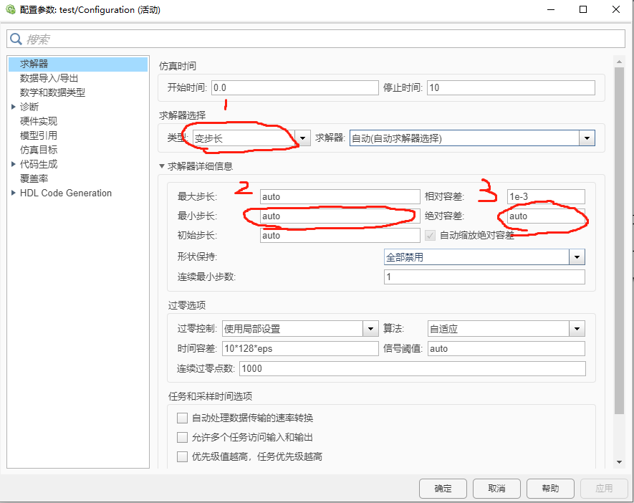634x503 pixels.
Task: Check 允许多个任务访问输入和输出
Action: tap(182, 436)
